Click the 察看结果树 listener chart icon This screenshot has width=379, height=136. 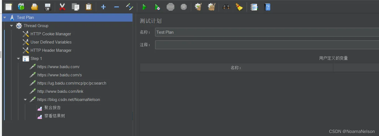pyautogui.click(x=40, y=116)
